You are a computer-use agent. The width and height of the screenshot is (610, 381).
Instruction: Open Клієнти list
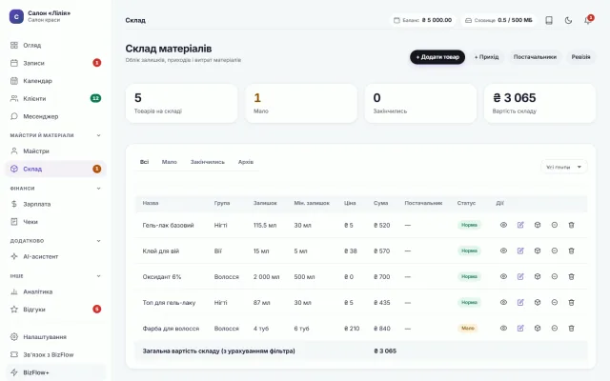pos(55,98)
